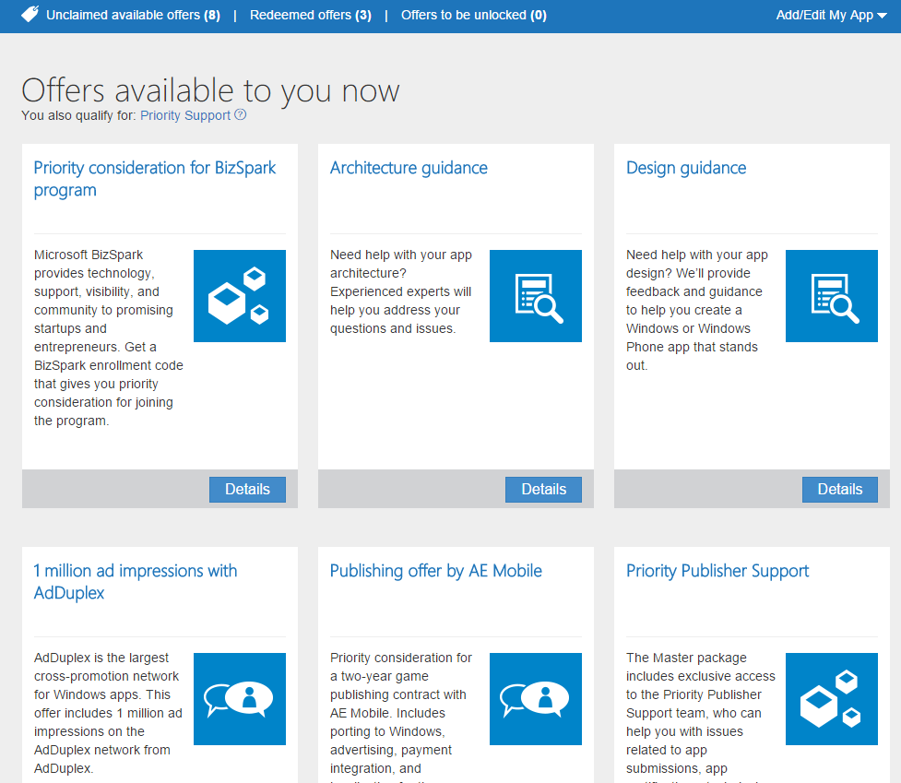Click the description 'Need help with your app architecture?'
This screenshot has width=901, height=783.
401,291
